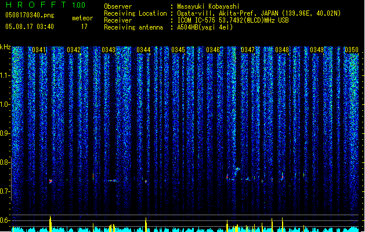Click the Receiving antenna field label
The image size is (365, 232).
point(133,27)
